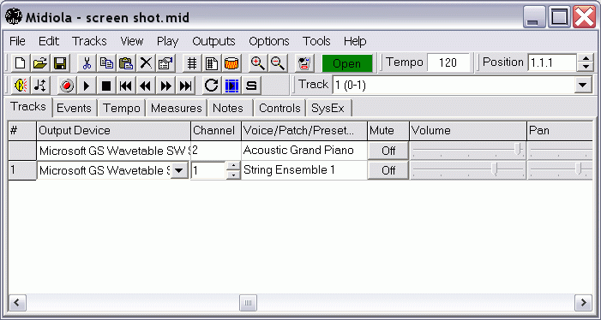Switch to the Controls tab
Screen dimensions: 601x320
tap(279, 108)
